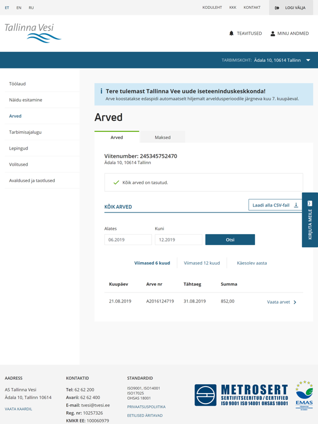Select Käesolev aasta filter

pos(252,263)
